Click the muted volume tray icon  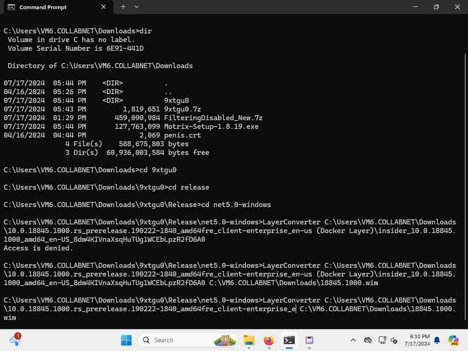tap(394, 340)
